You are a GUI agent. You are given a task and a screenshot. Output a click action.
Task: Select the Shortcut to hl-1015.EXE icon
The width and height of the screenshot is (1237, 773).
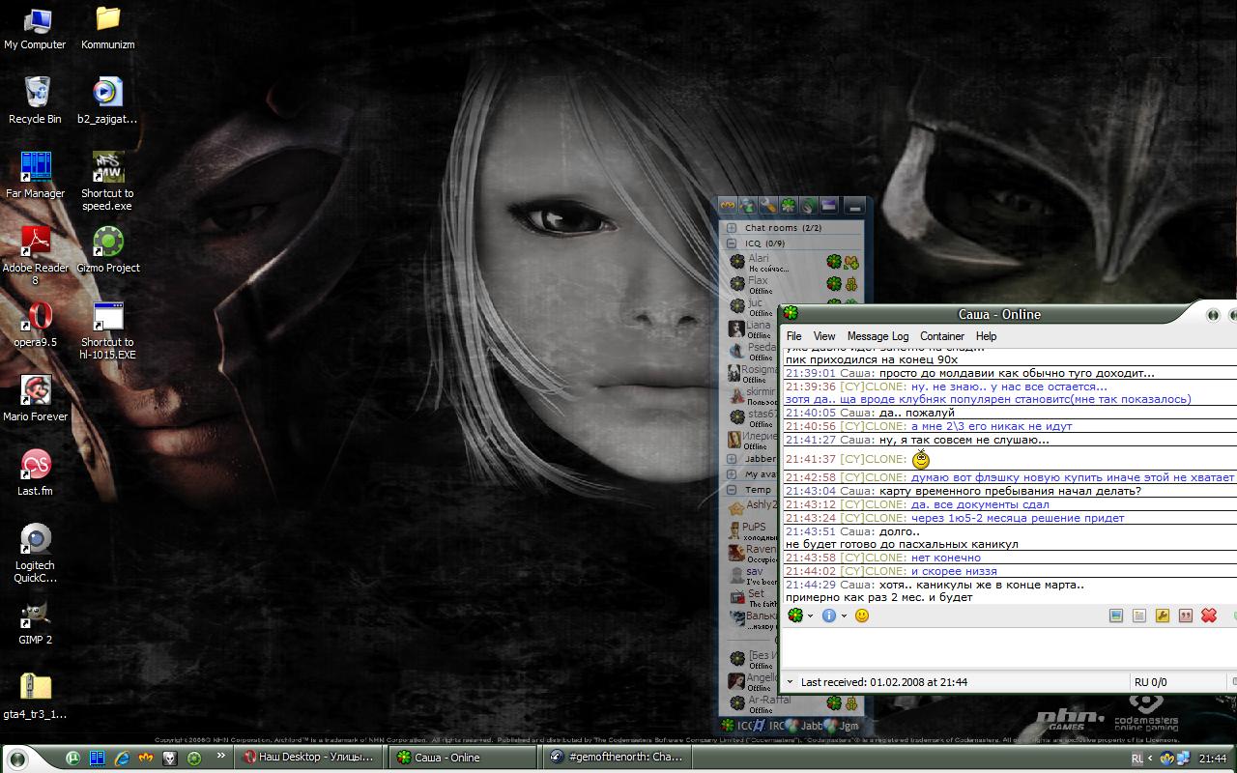pos(107,330)
